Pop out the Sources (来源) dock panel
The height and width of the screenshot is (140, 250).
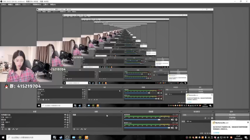70,112
